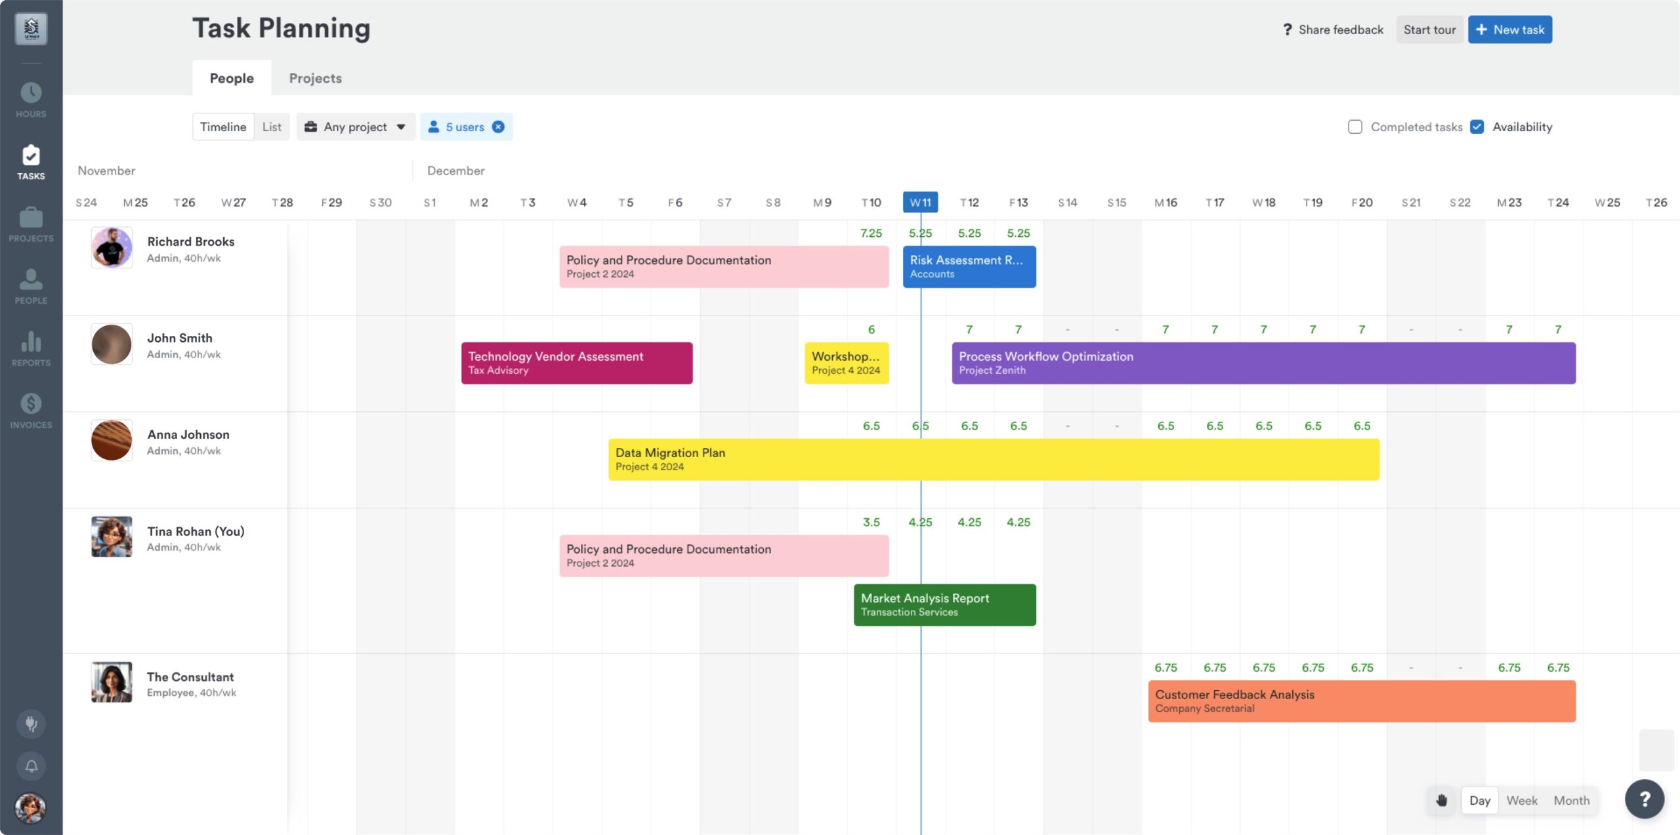Image resolution: width=1680 pixels, height=835 pixels.
Task: Open the People section in sidebar
Action: pyautogui.click(x=30, y=287)
